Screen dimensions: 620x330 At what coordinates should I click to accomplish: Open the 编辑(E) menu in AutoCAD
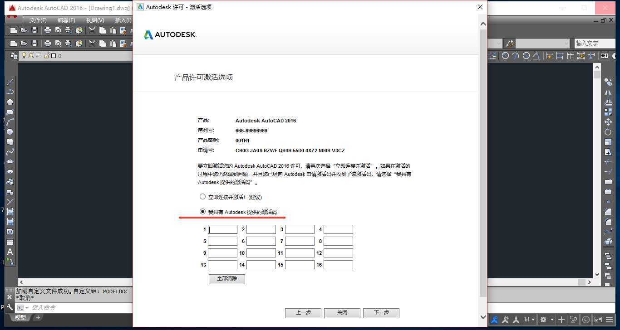(66, 20)
